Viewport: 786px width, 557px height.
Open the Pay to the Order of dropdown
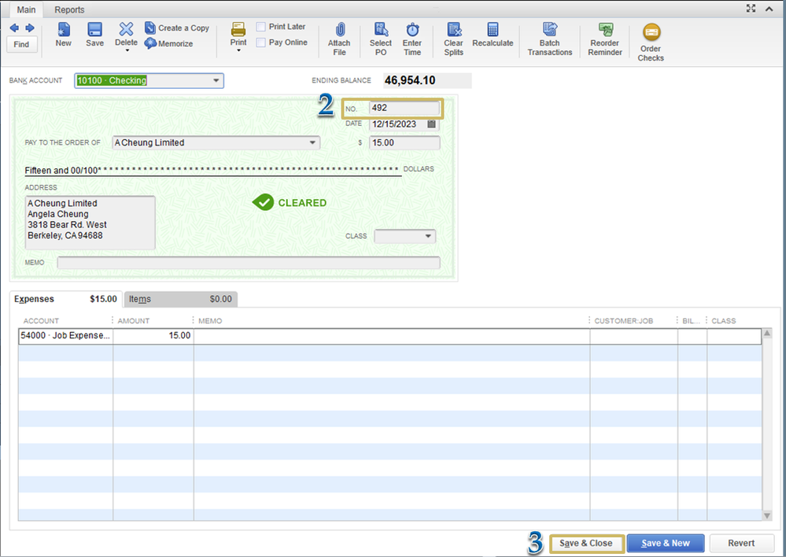(313, 143)
